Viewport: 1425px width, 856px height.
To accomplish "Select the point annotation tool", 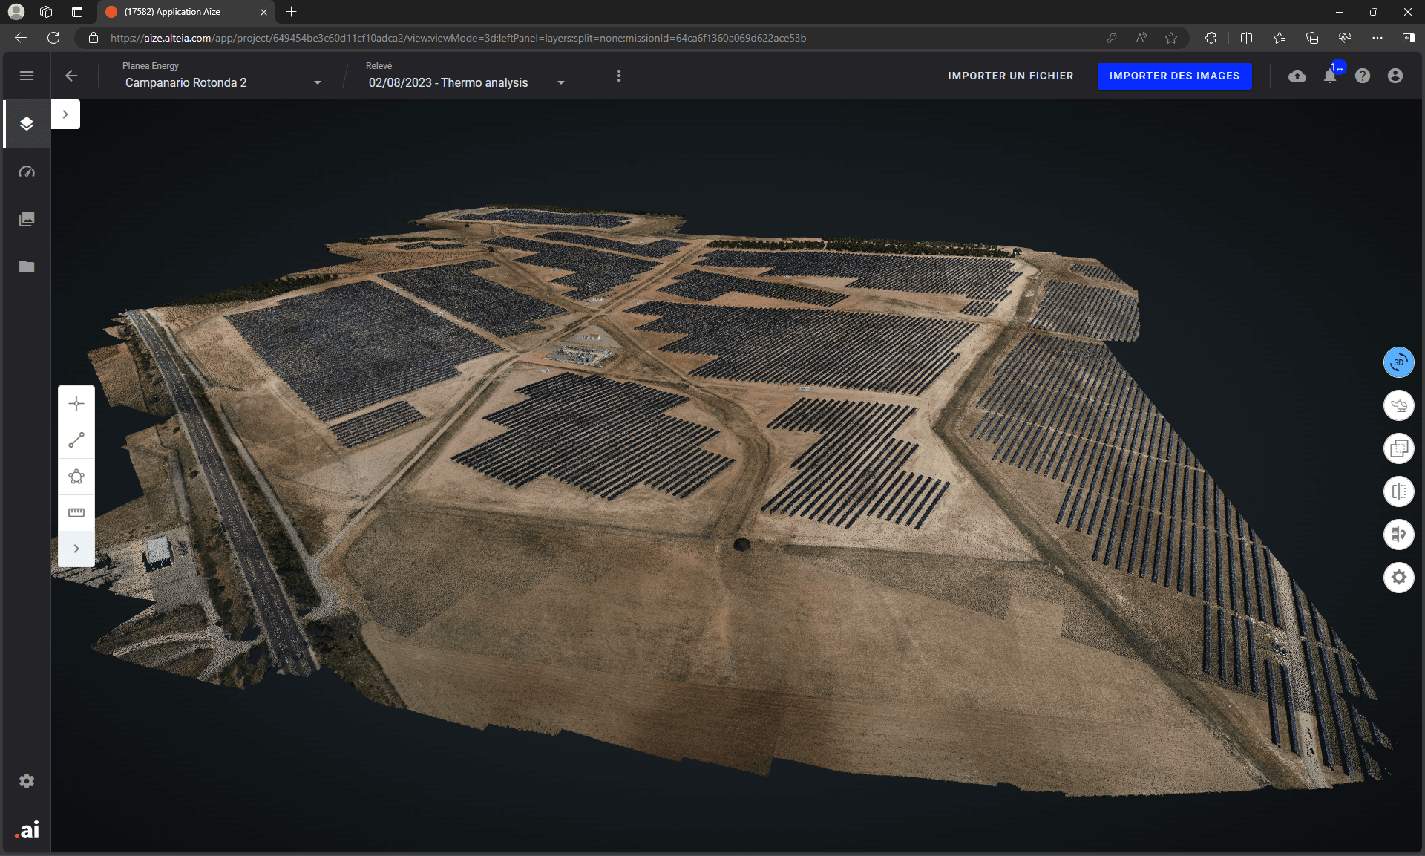I will [x=76, y=403].
